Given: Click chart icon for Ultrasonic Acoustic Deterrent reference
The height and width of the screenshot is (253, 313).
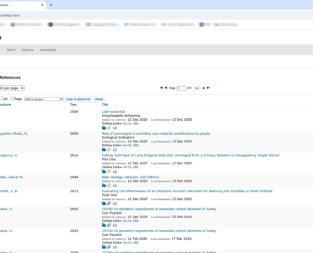Looking at the screenshot, I should pyautogui.click(x=115, y=204).
